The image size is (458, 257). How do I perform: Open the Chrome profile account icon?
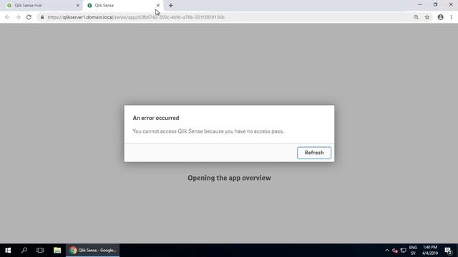(441, 17)
